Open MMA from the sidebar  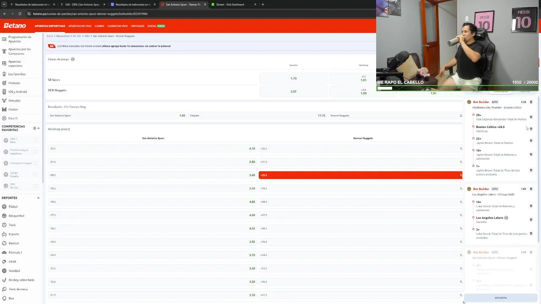[x=12, y=262]
